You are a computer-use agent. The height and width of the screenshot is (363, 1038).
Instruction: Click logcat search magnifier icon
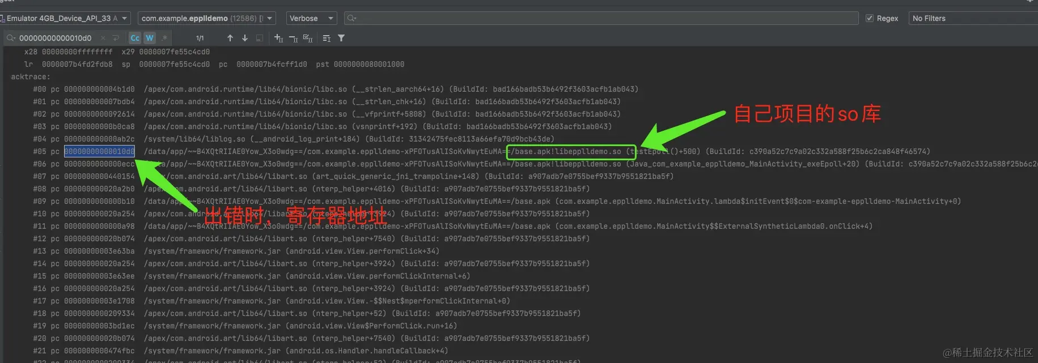[x=351, y=18]
